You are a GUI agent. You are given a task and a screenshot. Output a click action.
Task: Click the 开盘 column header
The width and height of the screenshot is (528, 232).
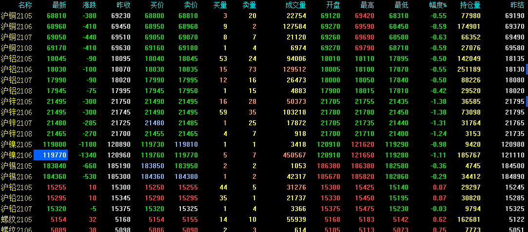[333, 5]
